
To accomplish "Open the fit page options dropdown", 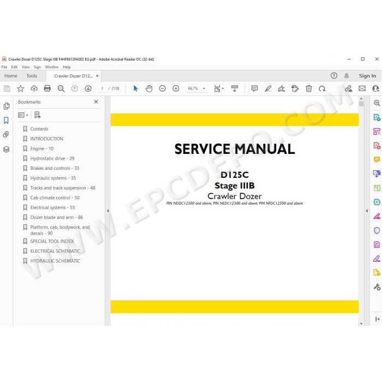I will point(219,88).
